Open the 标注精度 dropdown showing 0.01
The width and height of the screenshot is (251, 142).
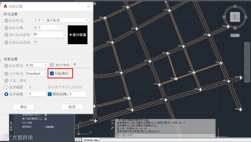(37, 65)
